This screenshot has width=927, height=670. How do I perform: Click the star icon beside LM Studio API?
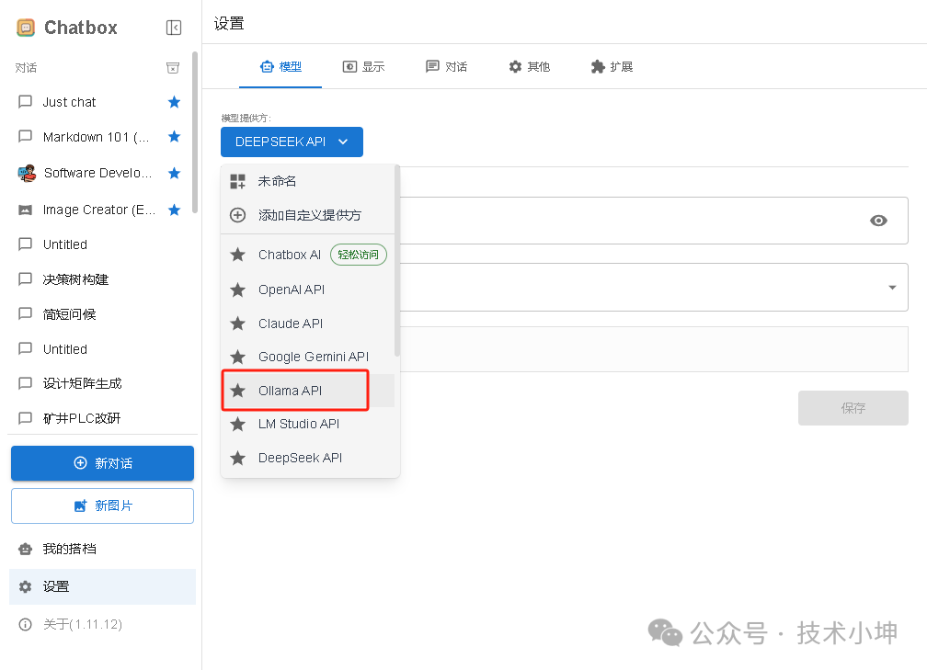[237, 425]
